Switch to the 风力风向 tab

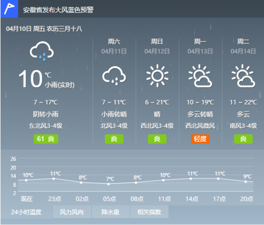click(72, 212)
